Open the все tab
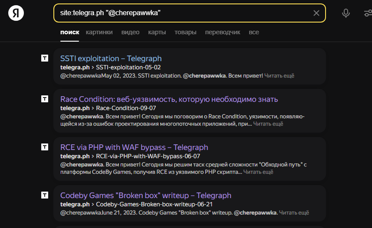The image size is (372, 228). coord(253,32)
